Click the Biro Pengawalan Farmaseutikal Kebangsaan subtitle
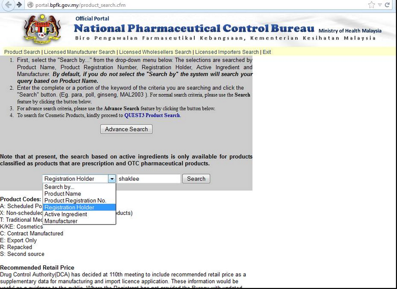 coord(225,38)
